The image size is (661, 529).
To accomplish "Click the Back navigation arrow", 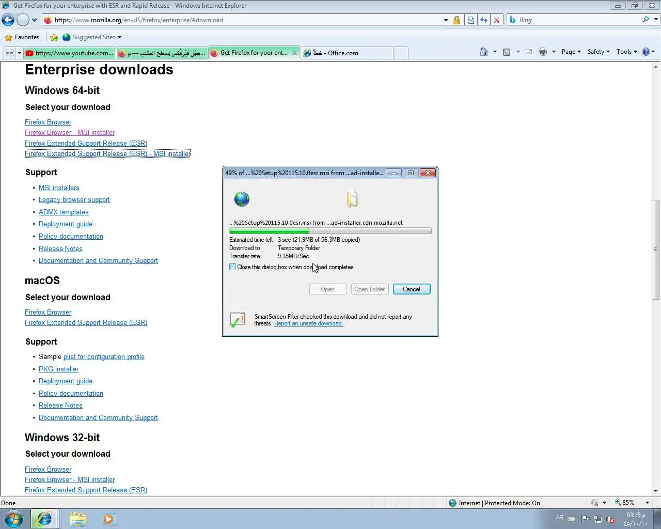I will [x=8, y=20].
